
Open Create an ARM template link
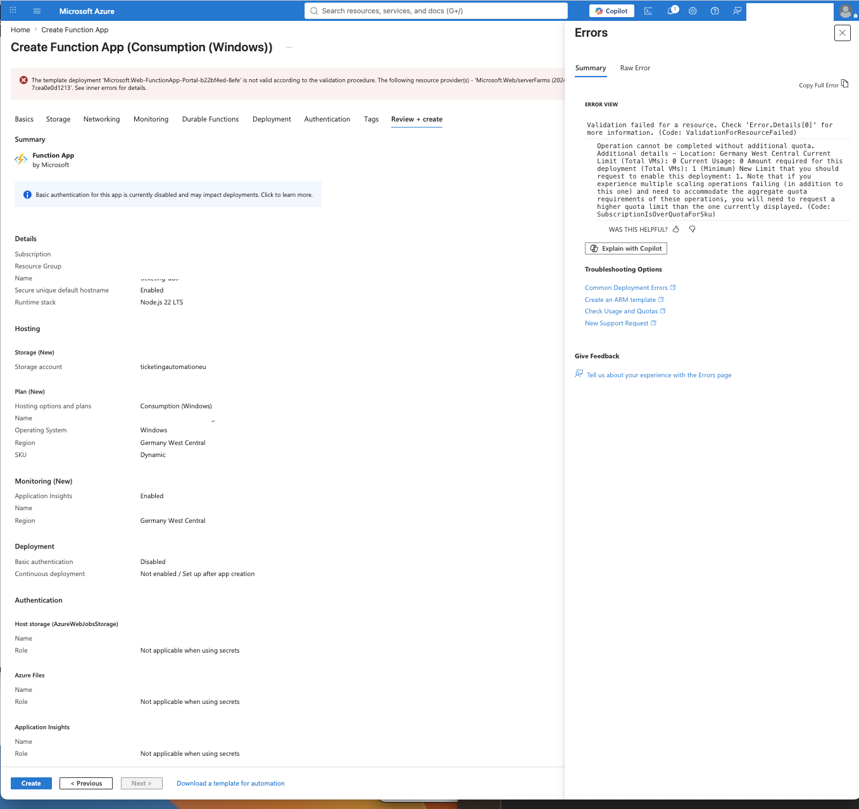[x=624, y=299]
